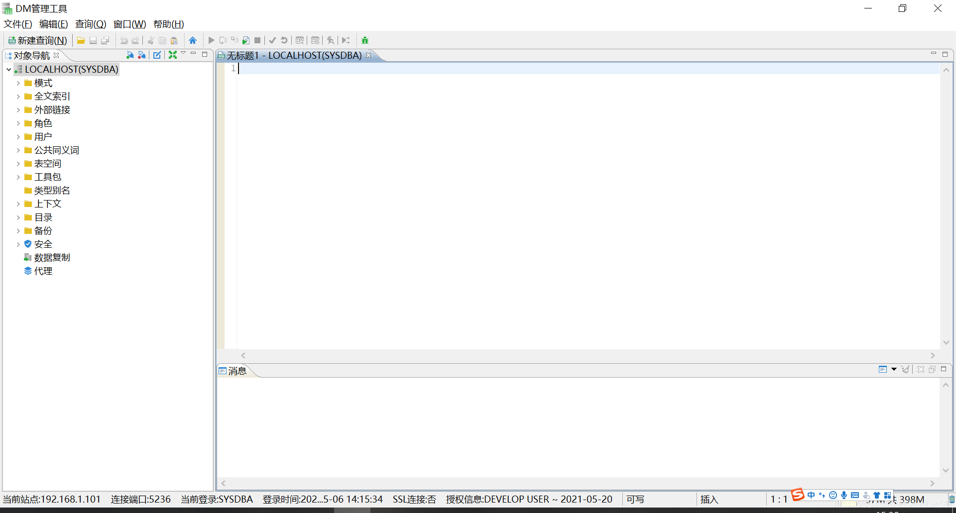Viewport: 956px width, 513px height.
Task: Expand the 全文索引 folder node
Action: coord(18,97)
